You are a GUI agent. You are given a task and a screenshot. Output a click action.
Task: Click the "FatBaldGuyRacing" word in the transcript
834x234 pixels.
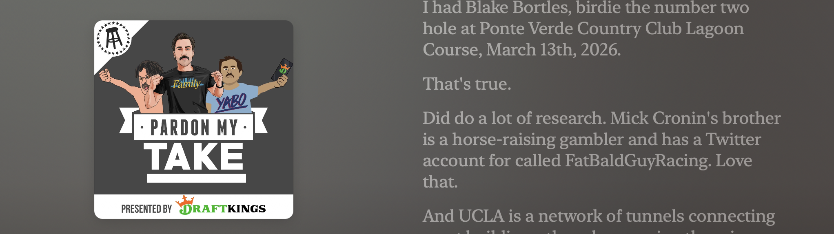[x=638, y=161]
